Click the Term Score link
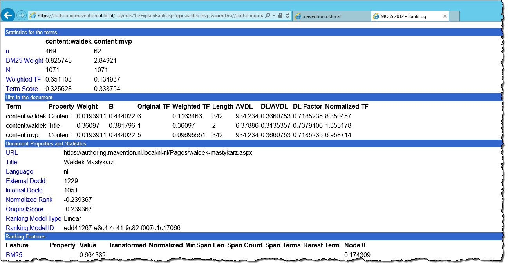Viewport: 508px width, 265px height. pyautogui.click(x=22, y=89)
